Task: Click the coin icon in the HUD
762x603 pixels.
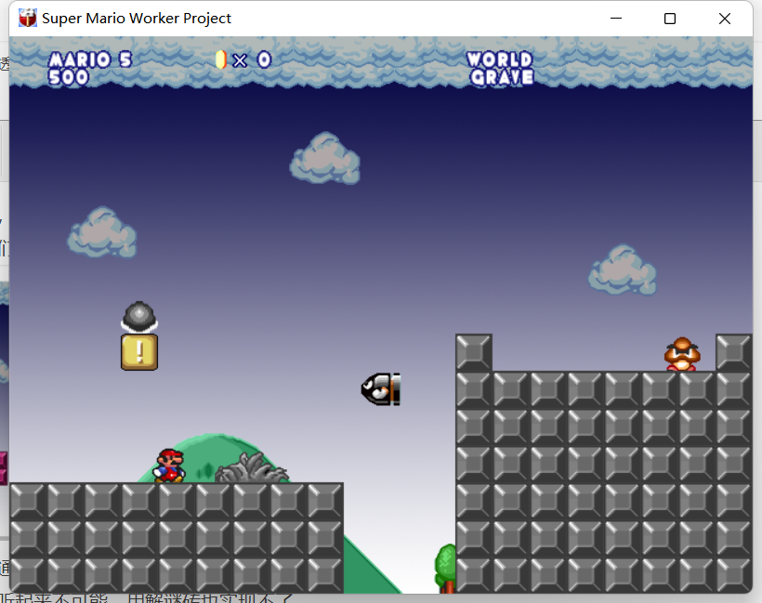Action: 220,59
